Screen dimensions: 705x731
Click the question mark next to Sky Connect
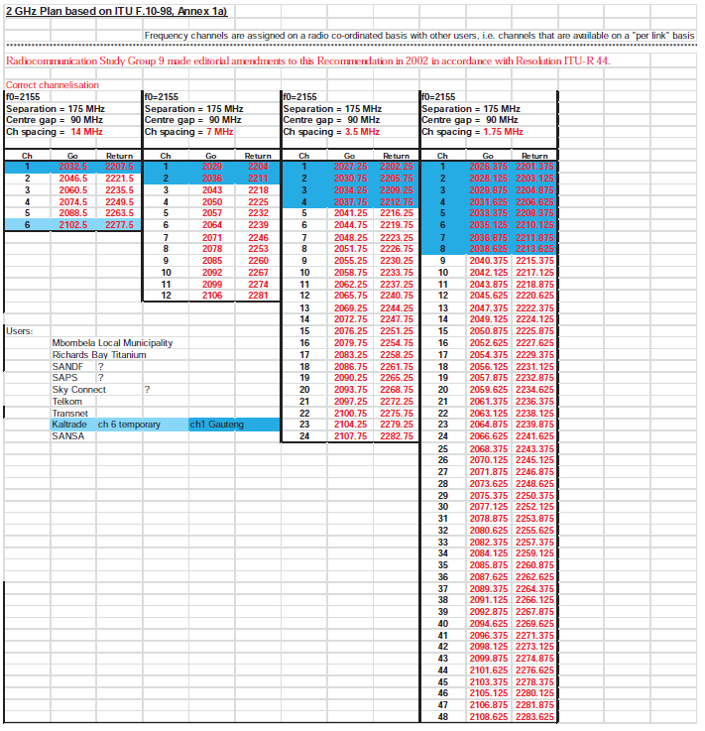(x=147, y=389)
